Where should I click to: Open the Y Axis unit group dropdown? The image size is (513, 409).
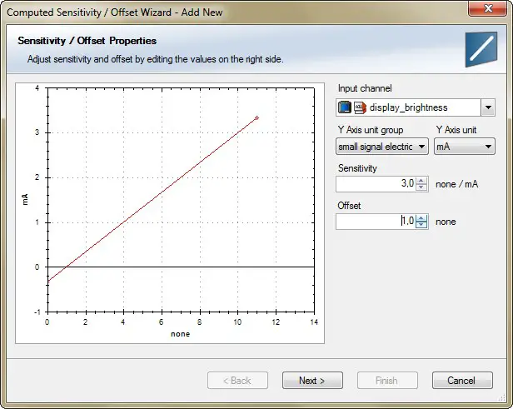tap(381, 147)
